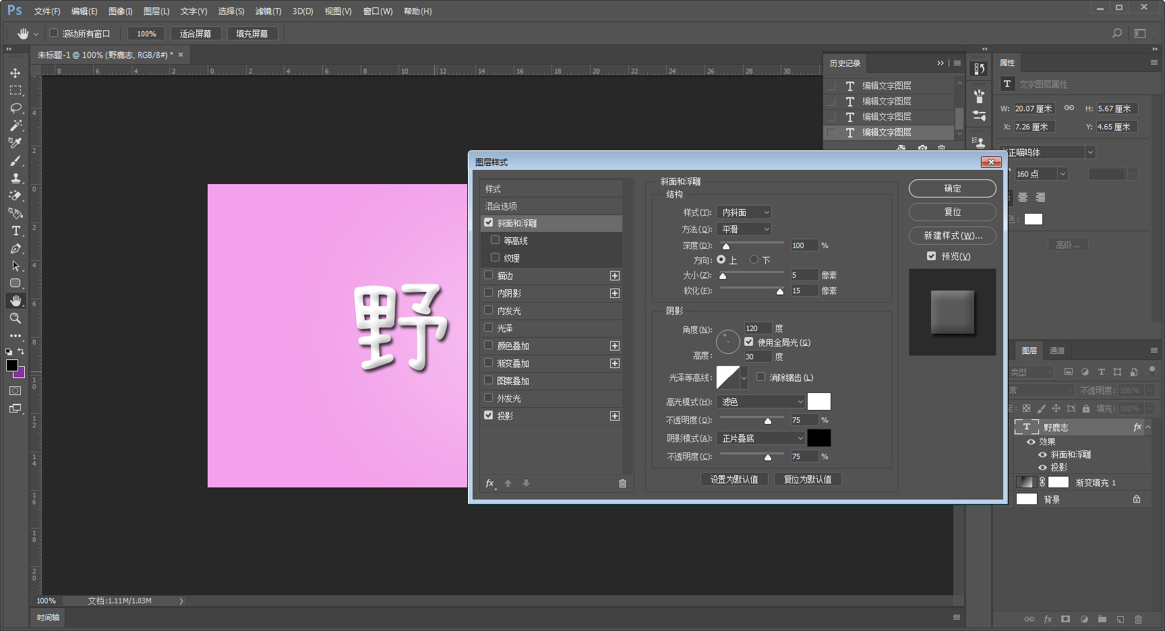The width and height of the screenshot is (1165, 631).
Task: Toggle the Drop Shadow (投影) checkbox
Action: (x=489, y=415)
